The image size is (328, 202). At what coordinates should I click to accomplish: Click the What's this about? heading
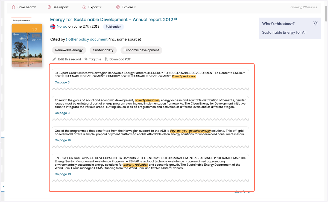pyautogui.click(x=278, y=24)
